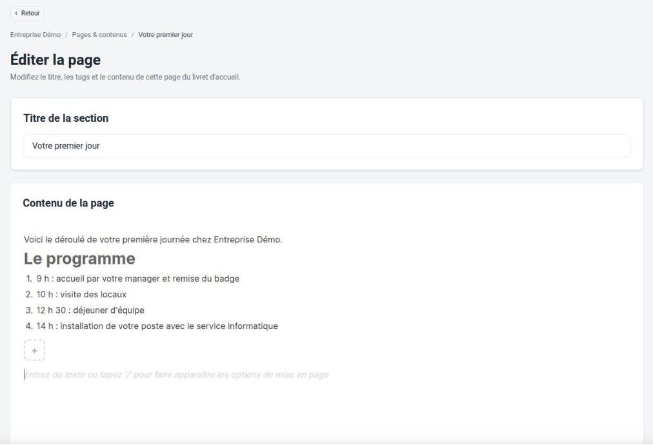Focus the Titre de la section field
This screenshot has width=653, height=445.
pos(326,146)
